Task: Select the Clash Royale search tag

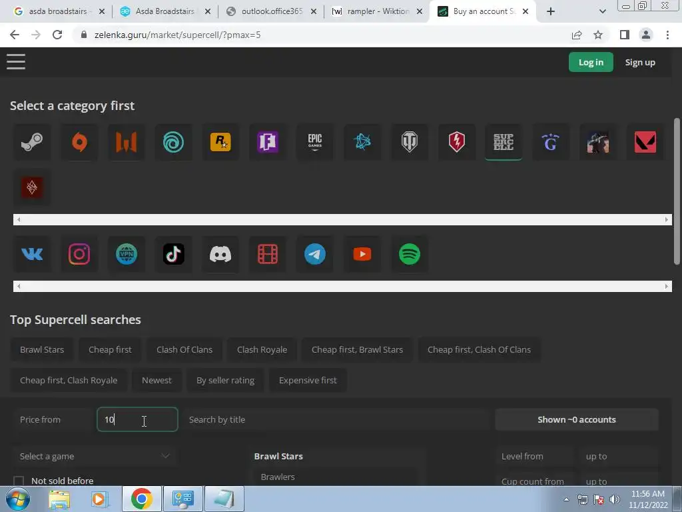Action: 262,349
